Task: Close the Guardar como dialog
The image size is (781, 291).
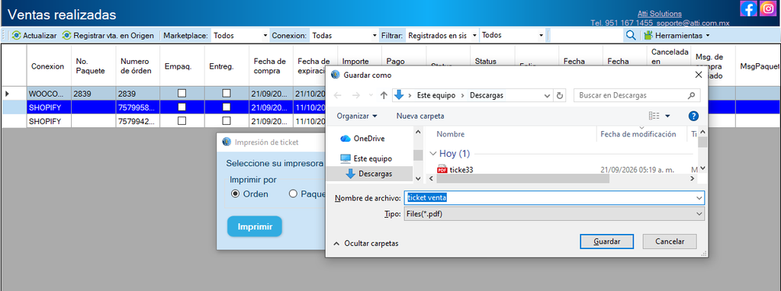Action: (699, 75)
